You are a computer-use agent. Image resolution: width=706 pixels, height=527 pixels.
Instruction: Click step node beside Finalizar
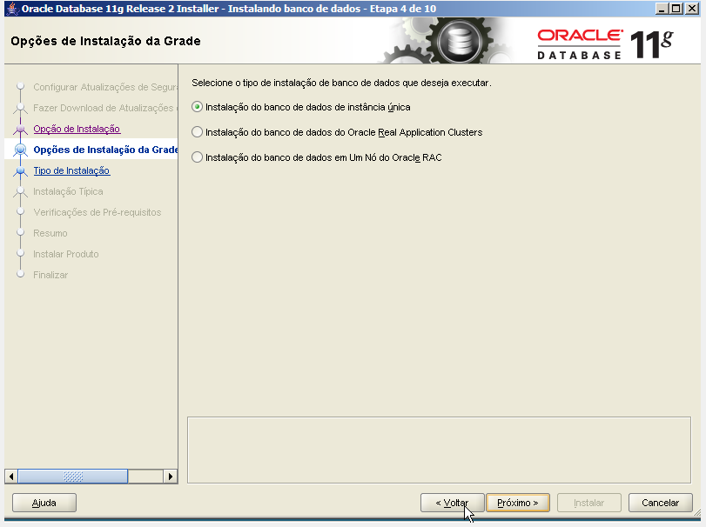pos(20,274)
